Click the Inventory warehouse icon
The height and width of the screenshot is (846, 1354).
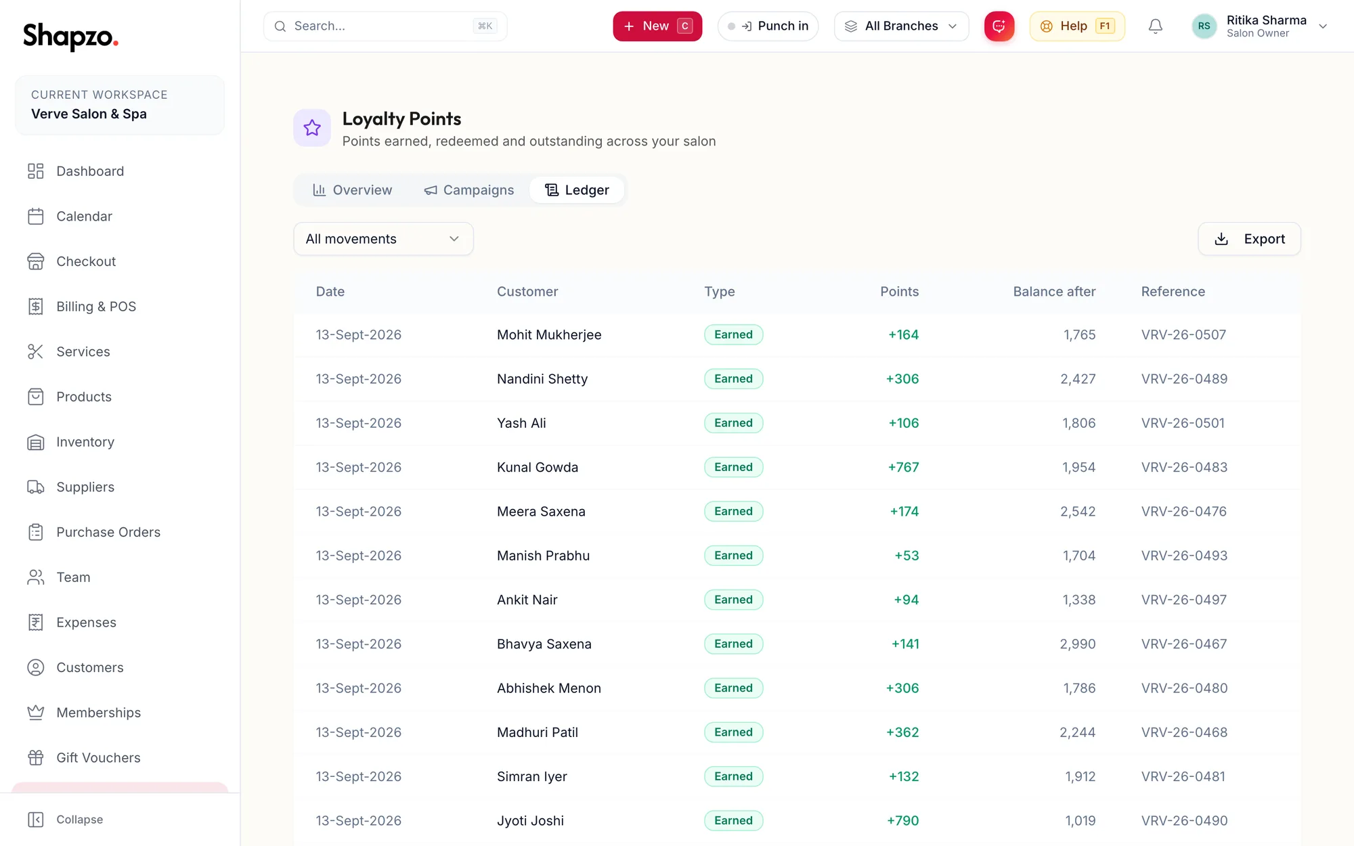pyautogui.click(x=36, y=442)
